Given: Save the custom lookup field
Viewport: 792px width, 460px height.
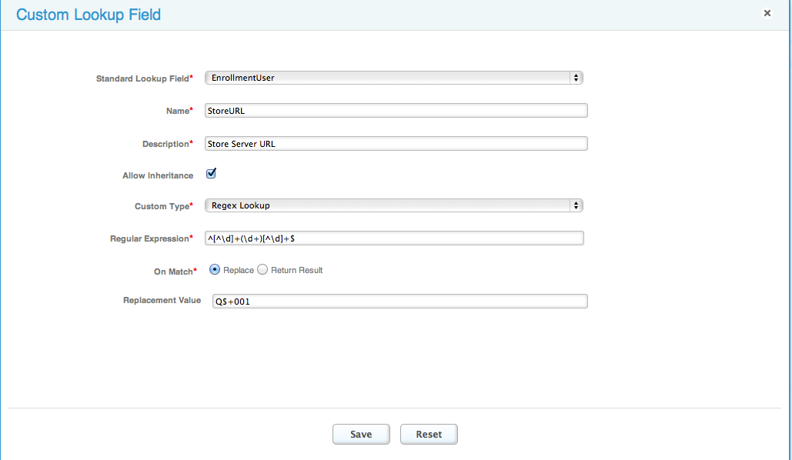Looking at the screenshot, I should [x=361, y=435].
